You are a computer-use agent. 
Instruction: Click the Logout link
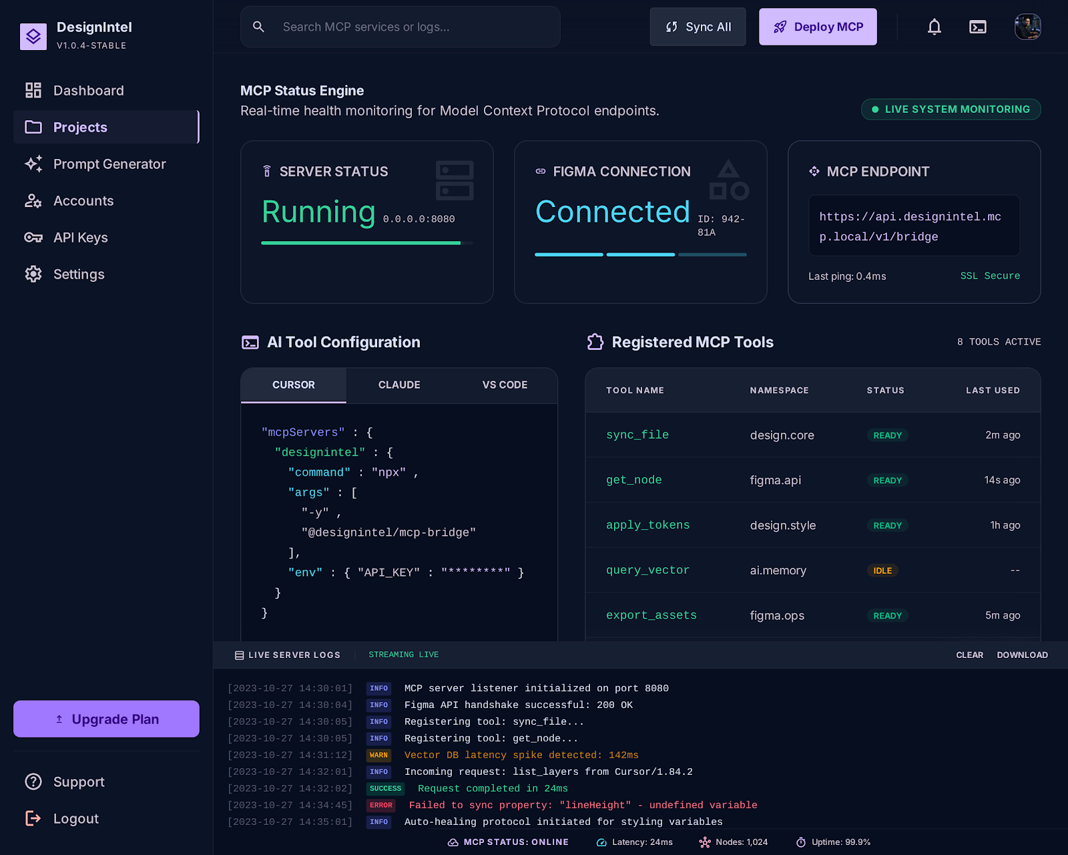point(106,818)
